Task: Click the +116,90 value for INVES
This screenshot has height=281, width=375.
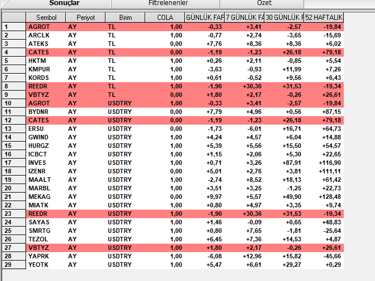Action: 330,163
